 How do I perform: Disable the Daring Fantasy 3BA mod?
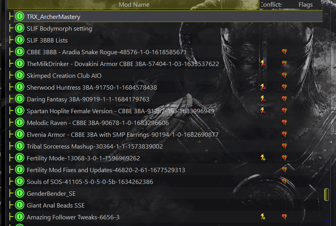20,99
